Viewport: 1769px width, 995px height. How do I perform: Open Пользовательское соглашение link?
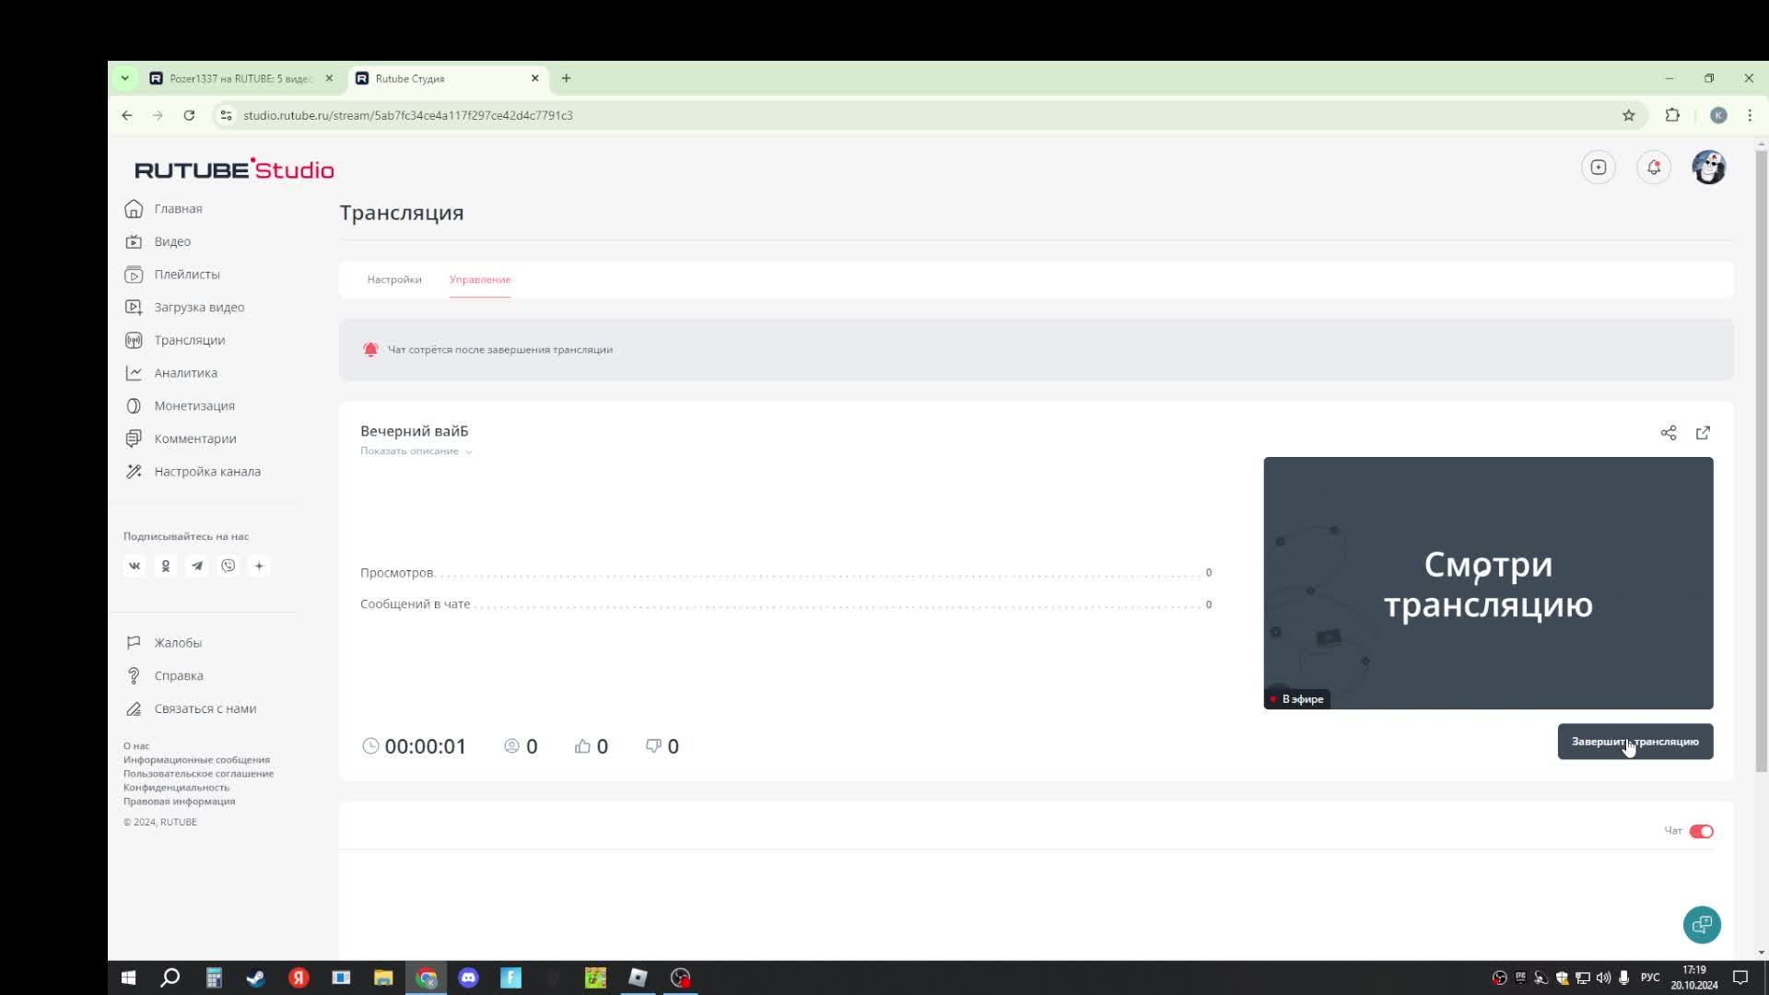coord(198,774)
